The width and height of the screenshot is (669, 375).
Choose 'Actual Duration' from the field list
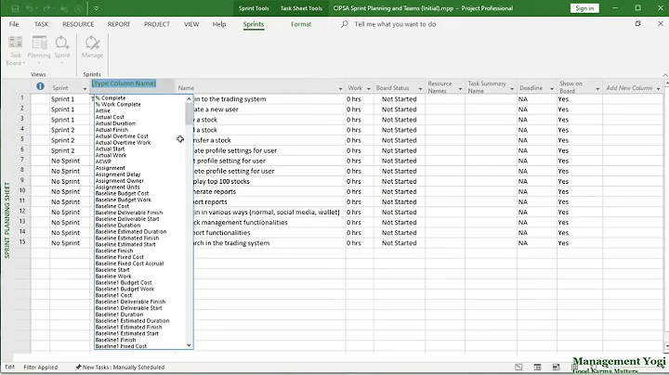point(115,123)
